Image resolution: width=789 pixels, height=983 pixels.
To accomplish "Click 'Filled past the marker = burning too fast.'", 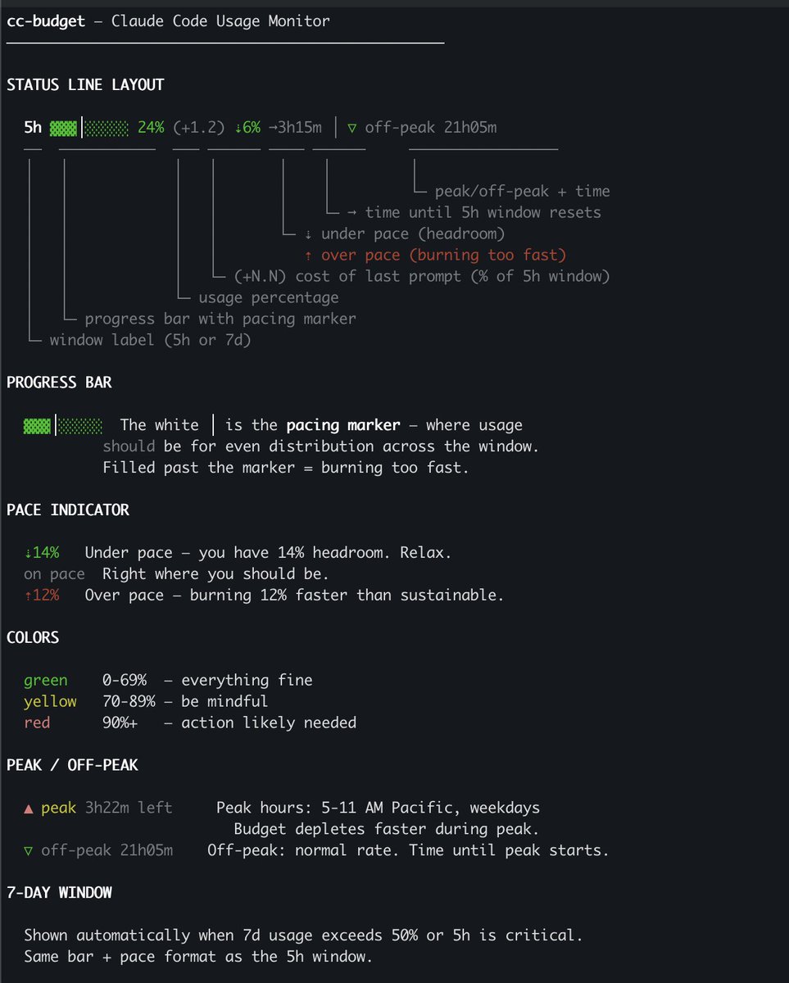I will 286,468.
